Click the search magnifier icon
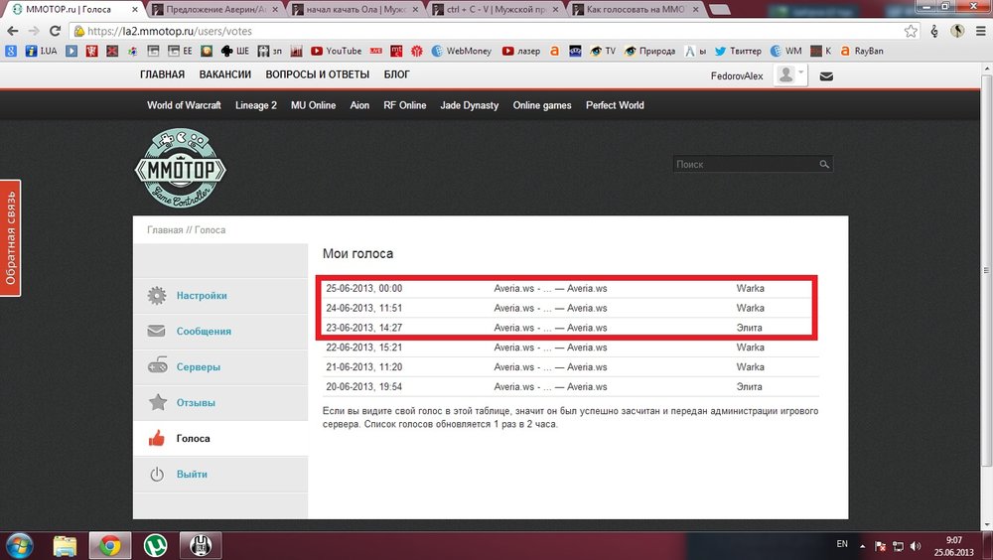The width and height of the screenshot is (993, 560). pyautogui.click(x=824, y=165)
